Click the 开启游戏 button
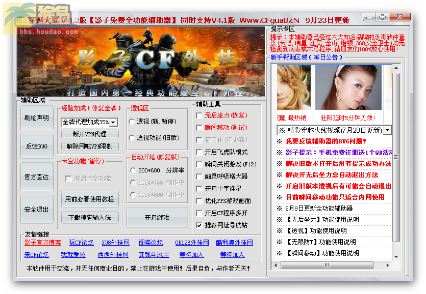 click(x=157, y=218)
